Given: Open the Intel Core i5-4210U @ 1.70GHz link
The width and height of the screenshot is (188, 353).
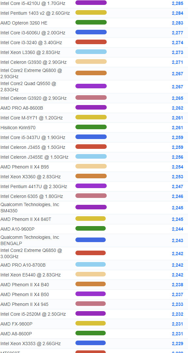Looking at the screenshot, I should 33,3.
